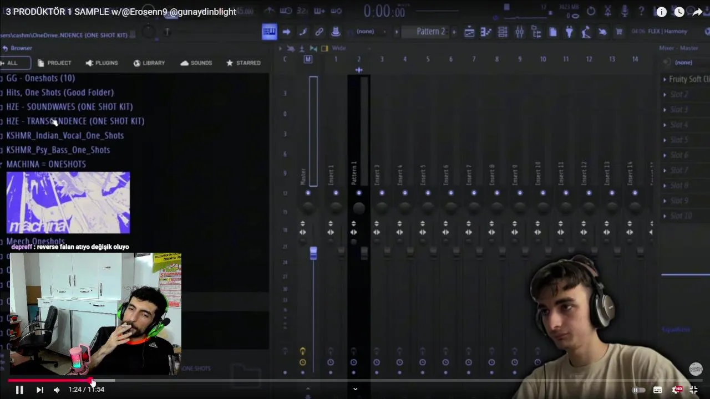Select mixer track number 7 header
Image resolution: width=710 pixels, height=399 pixels.
474,59
